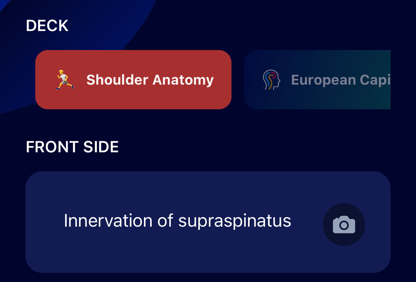Switch to the European Capitals deck
Screen dimensions: 416x282
click(x=317, y=80)
